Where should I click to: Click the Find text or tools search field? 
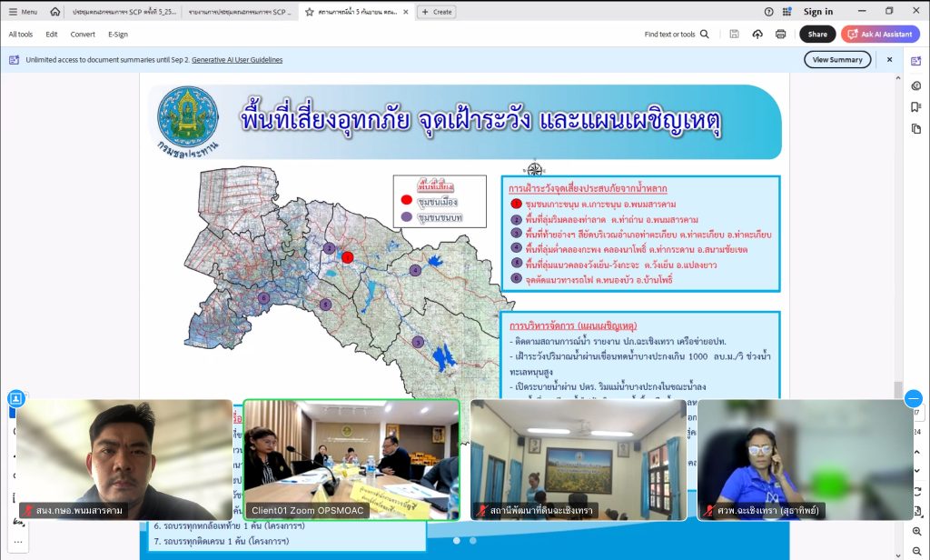[677, 35]
